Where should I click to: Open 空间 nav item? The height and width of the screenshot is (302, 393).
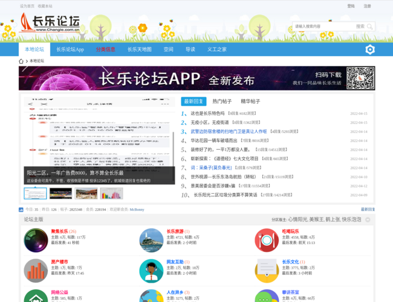click(169, 50)
